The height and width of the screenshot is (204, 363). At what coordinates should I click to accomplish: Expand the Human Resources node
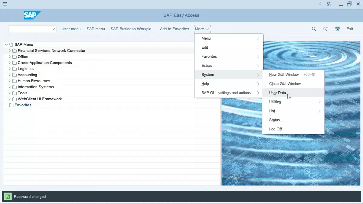[10, 81]
